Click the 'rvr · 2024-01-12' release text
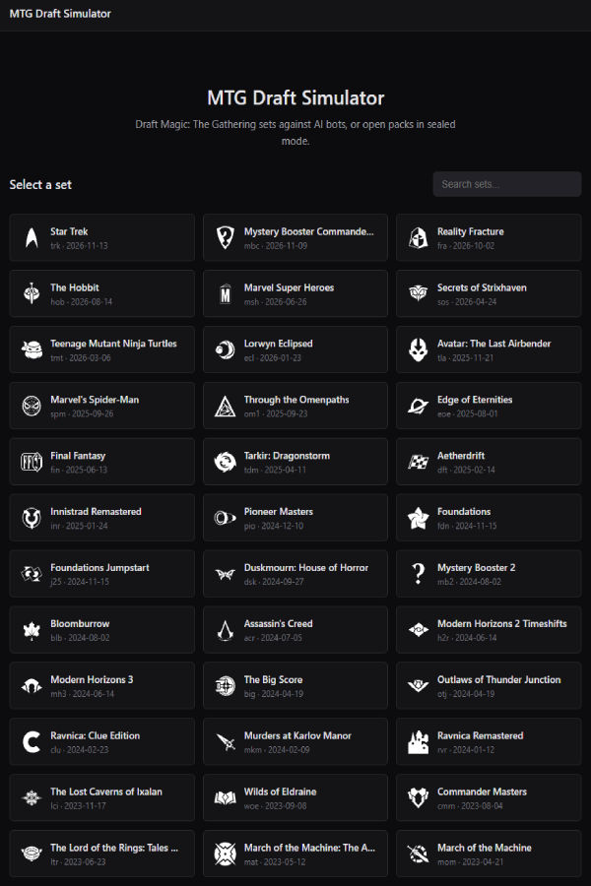The image size is (591, 886). pos(466,750)
